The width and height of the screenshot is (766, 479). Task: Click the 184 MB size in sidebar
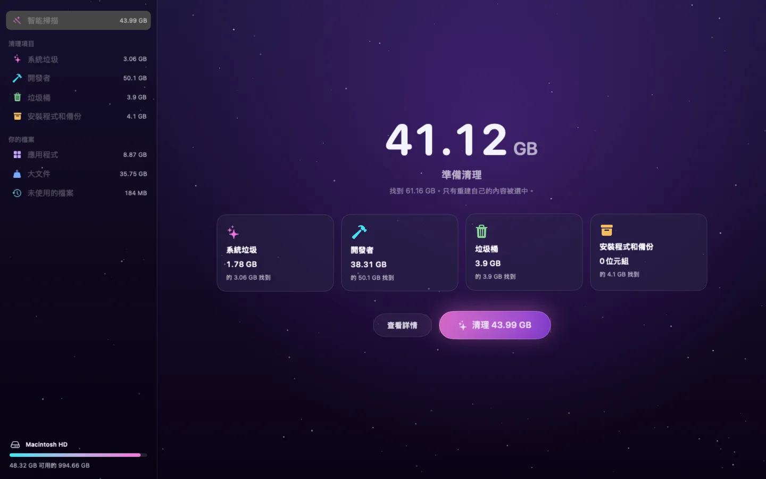pyautogui.click(x=136, y=193)
